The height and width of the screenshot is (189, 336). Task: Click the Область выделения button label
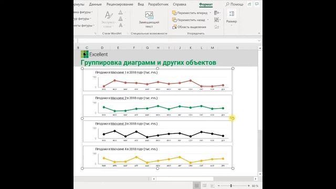(x=192, y=27)
